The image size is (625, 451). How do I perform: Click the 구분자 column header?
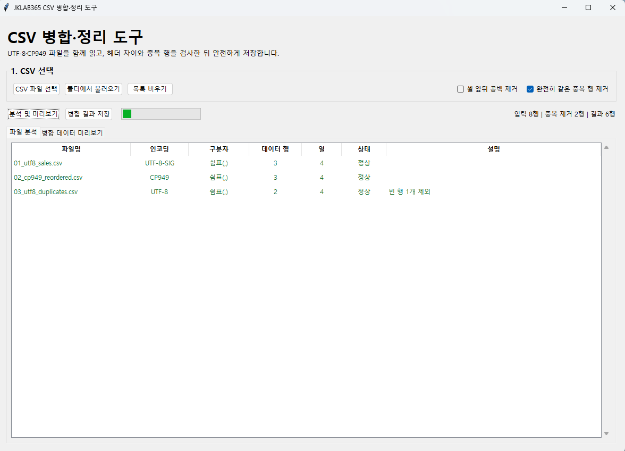(x=219, y=149)
